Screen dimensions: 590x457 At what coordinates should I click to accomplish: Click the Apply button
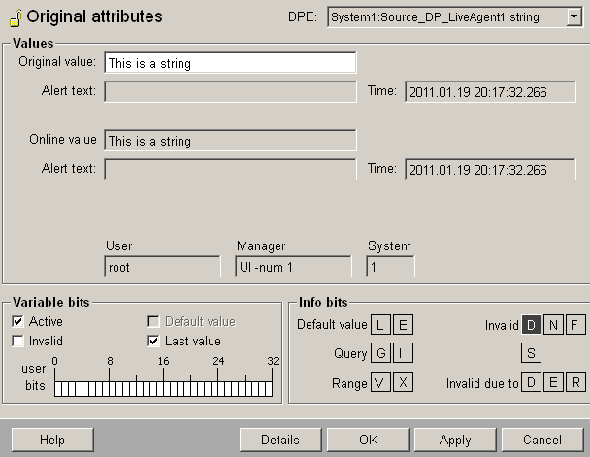pyautogui.click(x=454, y=440)
